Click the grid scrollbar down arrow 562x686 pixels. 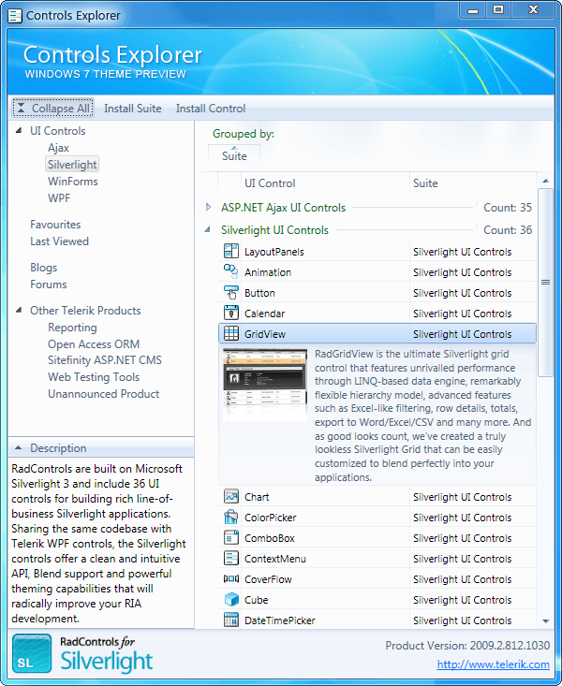(x=545, y=620)
